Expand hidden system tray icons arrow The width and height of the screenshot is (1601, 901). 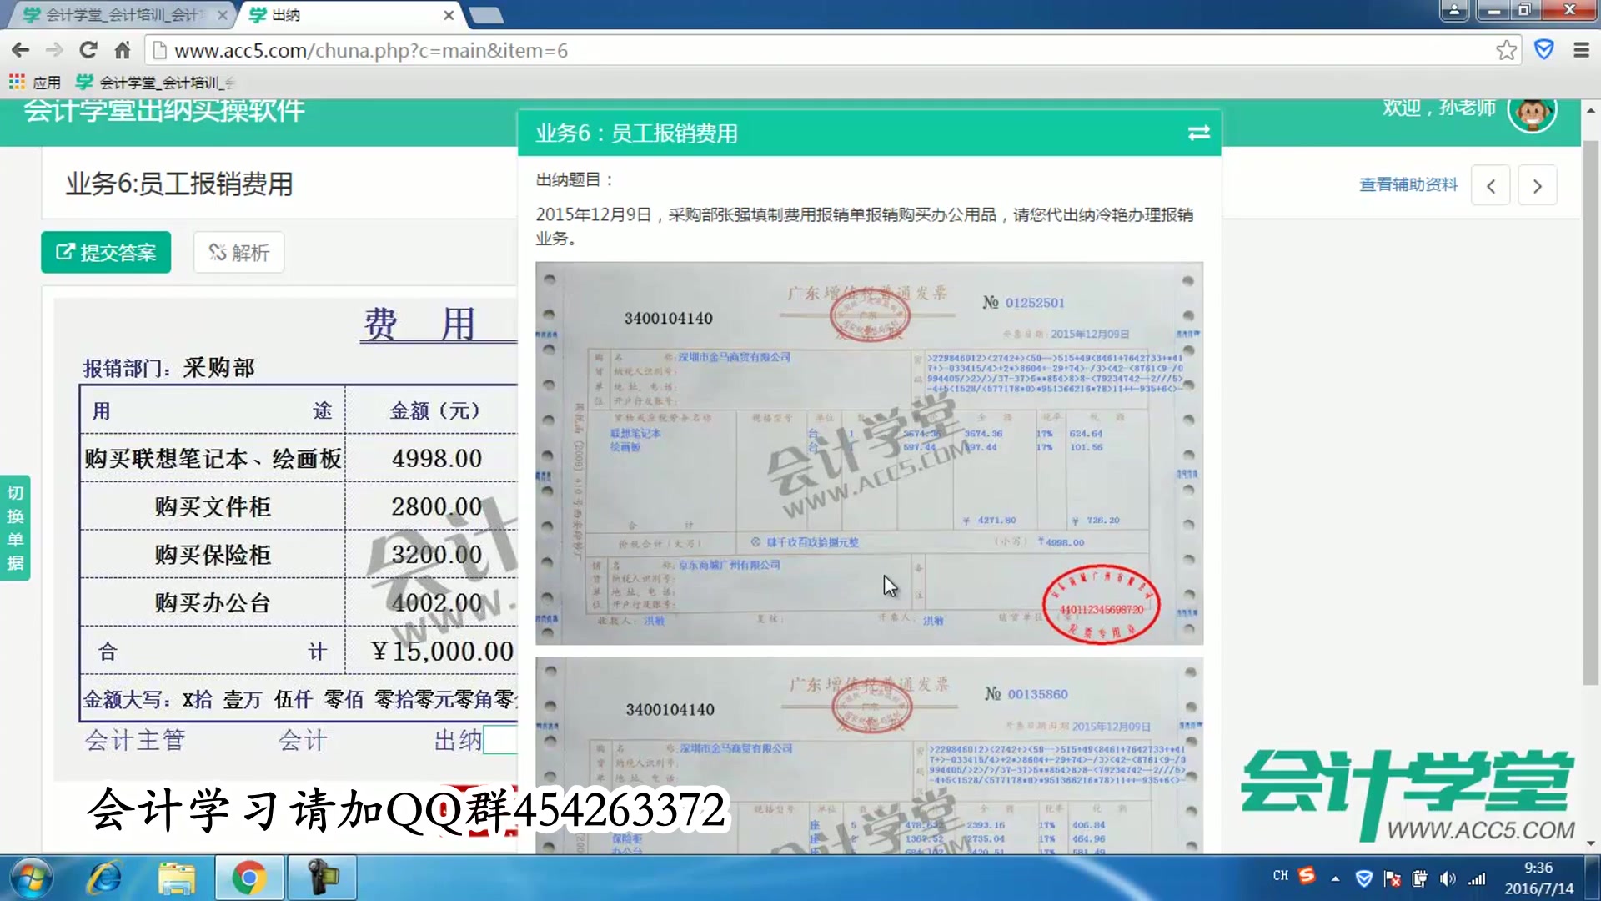click(x=1336, y=878)
